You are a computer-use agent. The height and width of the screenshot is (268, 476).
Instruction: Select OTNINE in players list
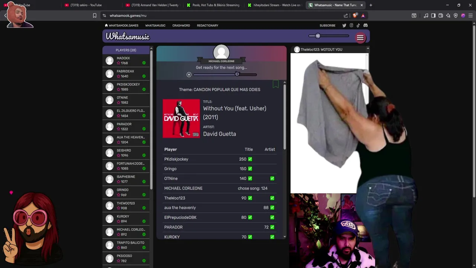[x=126, y=100]
